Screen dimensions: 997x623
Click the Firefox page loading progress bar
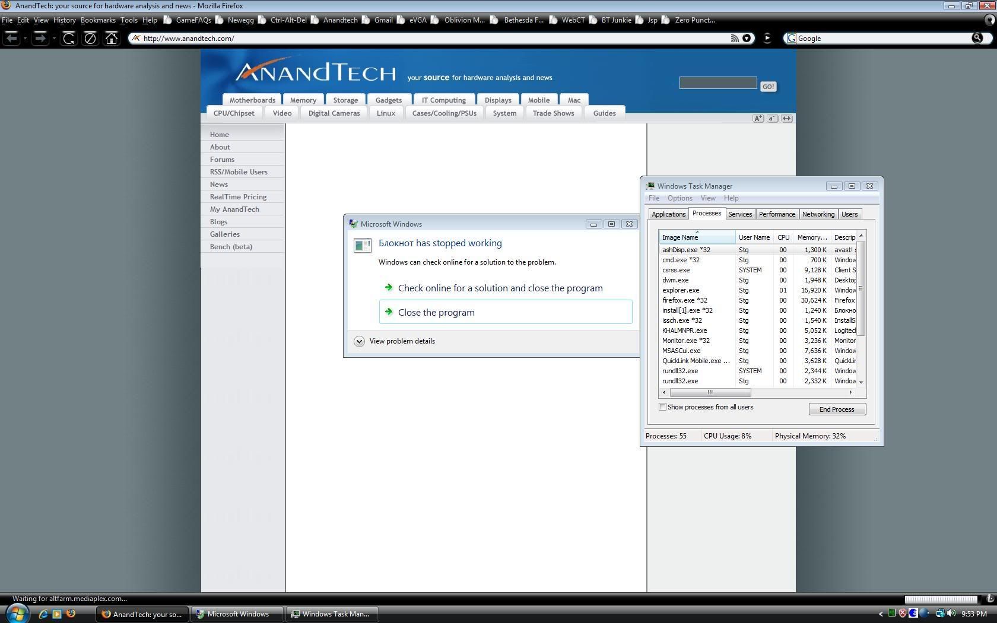pos(941,599)
